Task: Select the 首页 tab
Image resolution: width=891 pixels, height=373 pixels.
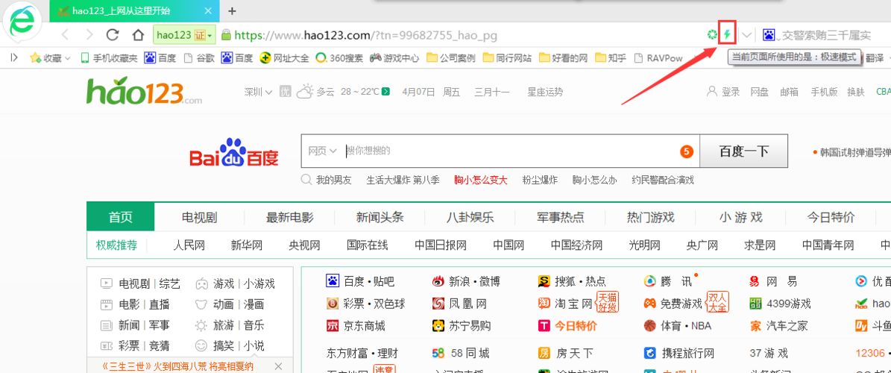Action: point(121,216)
